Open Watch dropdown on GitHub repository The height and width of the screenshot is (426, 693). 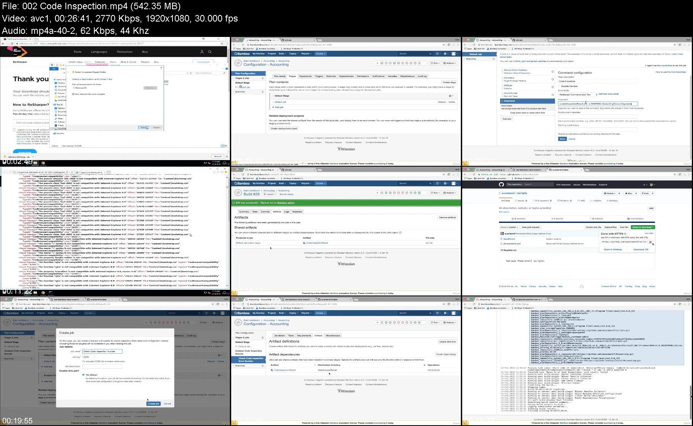(x=609, y=193)
